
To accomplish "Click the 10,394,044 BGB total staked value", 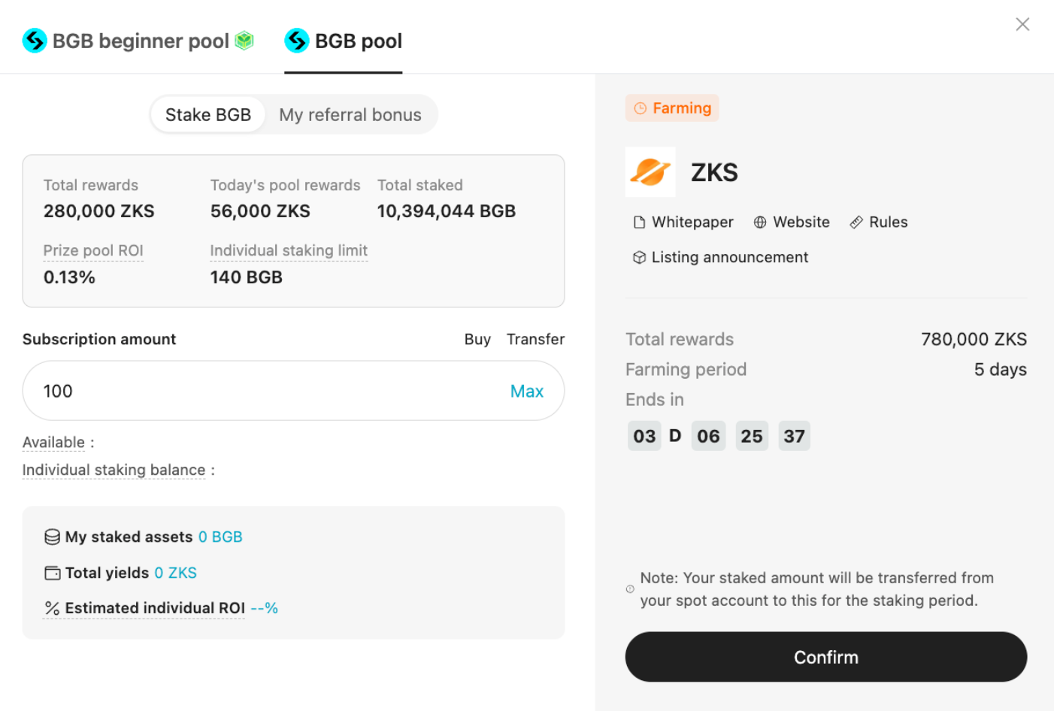I will click(x=447, y=211).
